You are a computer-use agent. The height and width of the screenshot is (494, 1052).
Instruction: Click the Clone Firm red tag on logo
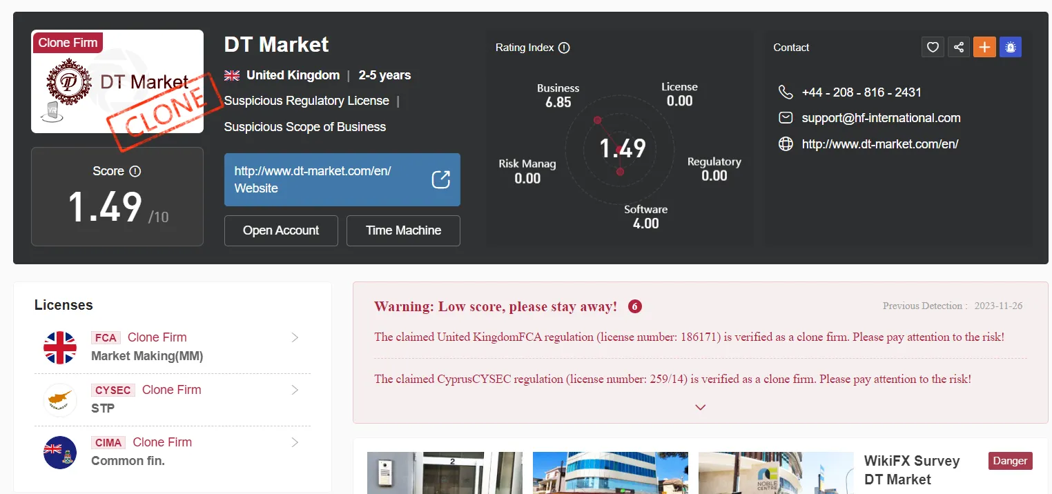point(68,43)
